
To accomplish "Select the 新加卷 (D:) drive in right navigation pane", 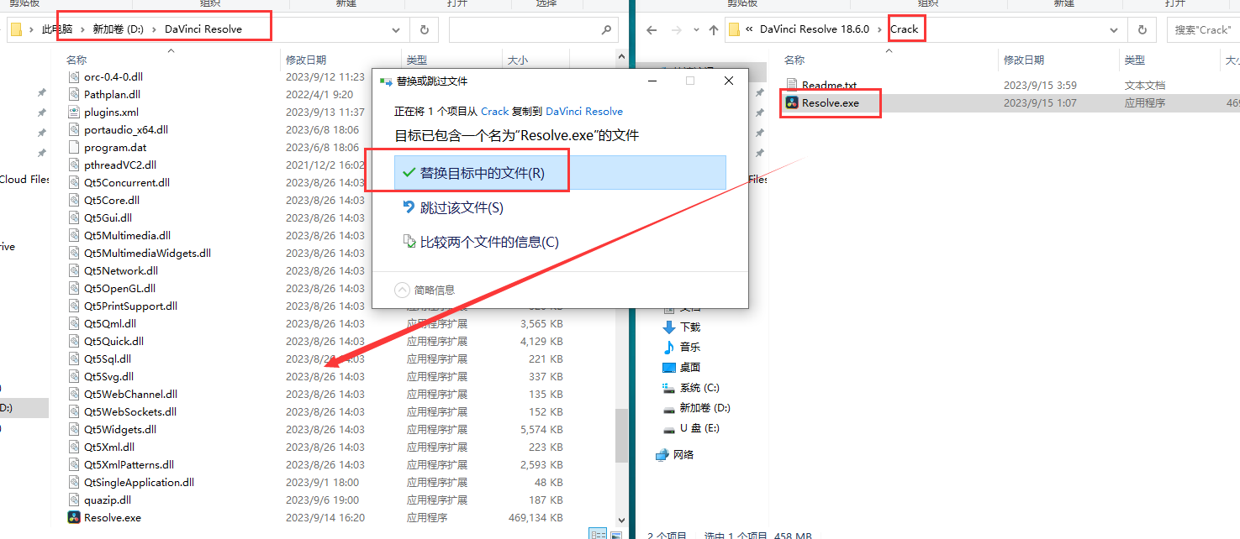I will point(704,407).
